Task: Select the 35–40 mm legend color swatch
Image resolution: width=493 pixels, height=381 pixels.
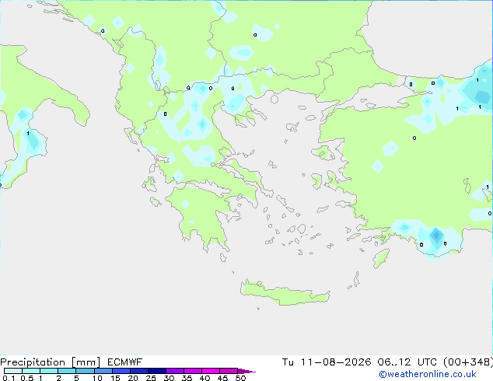Action: tap(193, 371)
